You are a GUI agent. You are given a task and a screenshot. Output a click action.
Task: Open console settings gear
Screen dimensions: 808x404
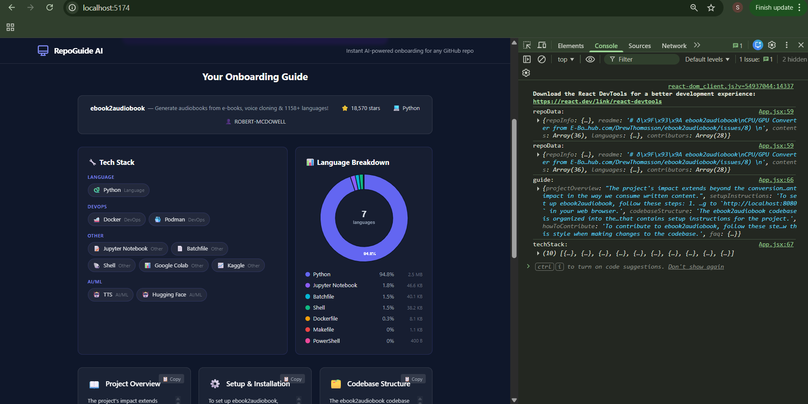[526, 73]
